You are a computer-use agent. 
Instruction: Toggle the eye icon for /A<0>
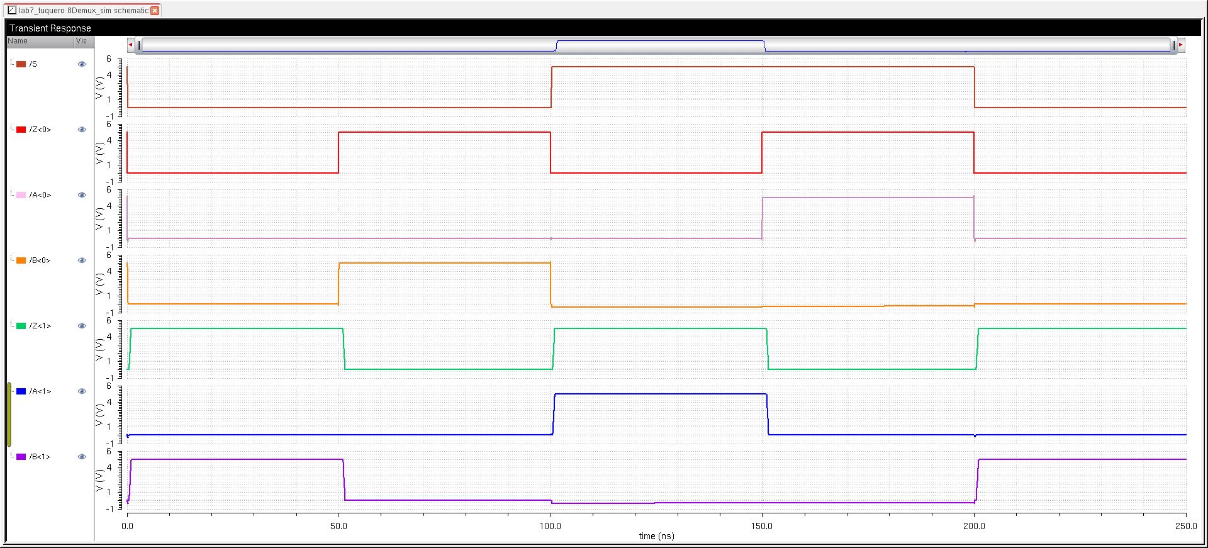tap(82, 195)
